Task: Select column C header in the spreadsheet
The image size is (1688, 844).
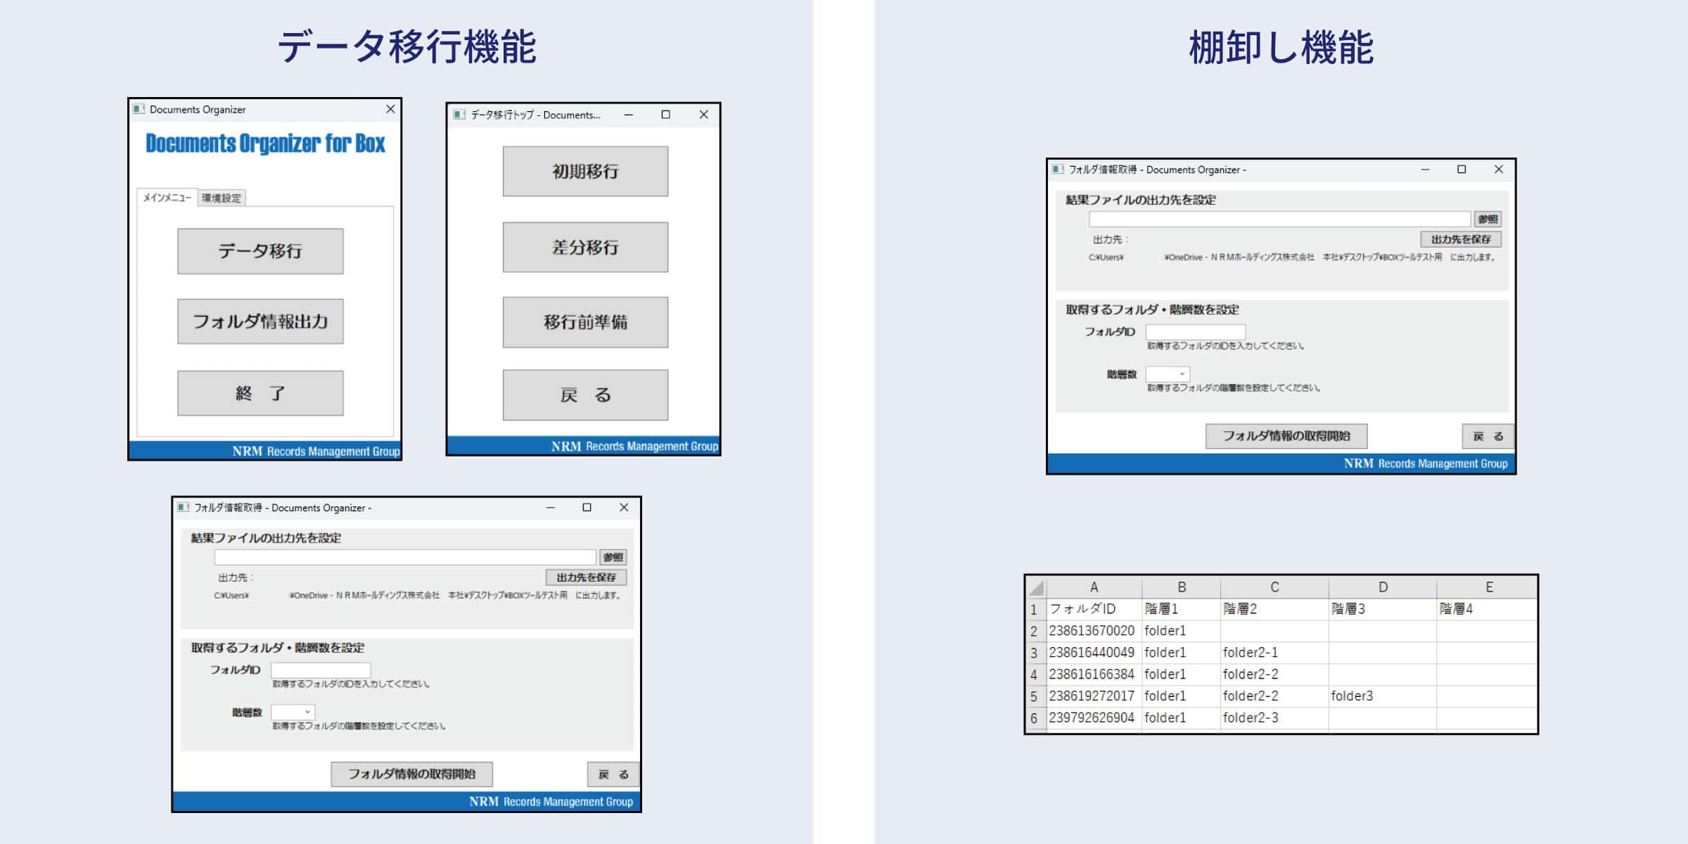Action: click(x=1274, y=587)
